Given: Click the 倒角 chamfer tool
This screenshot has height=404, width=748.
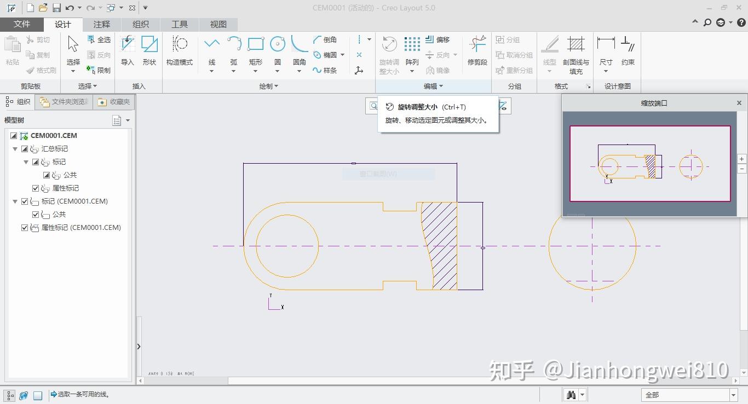Looking at the screenshot, I should point(329,39).
